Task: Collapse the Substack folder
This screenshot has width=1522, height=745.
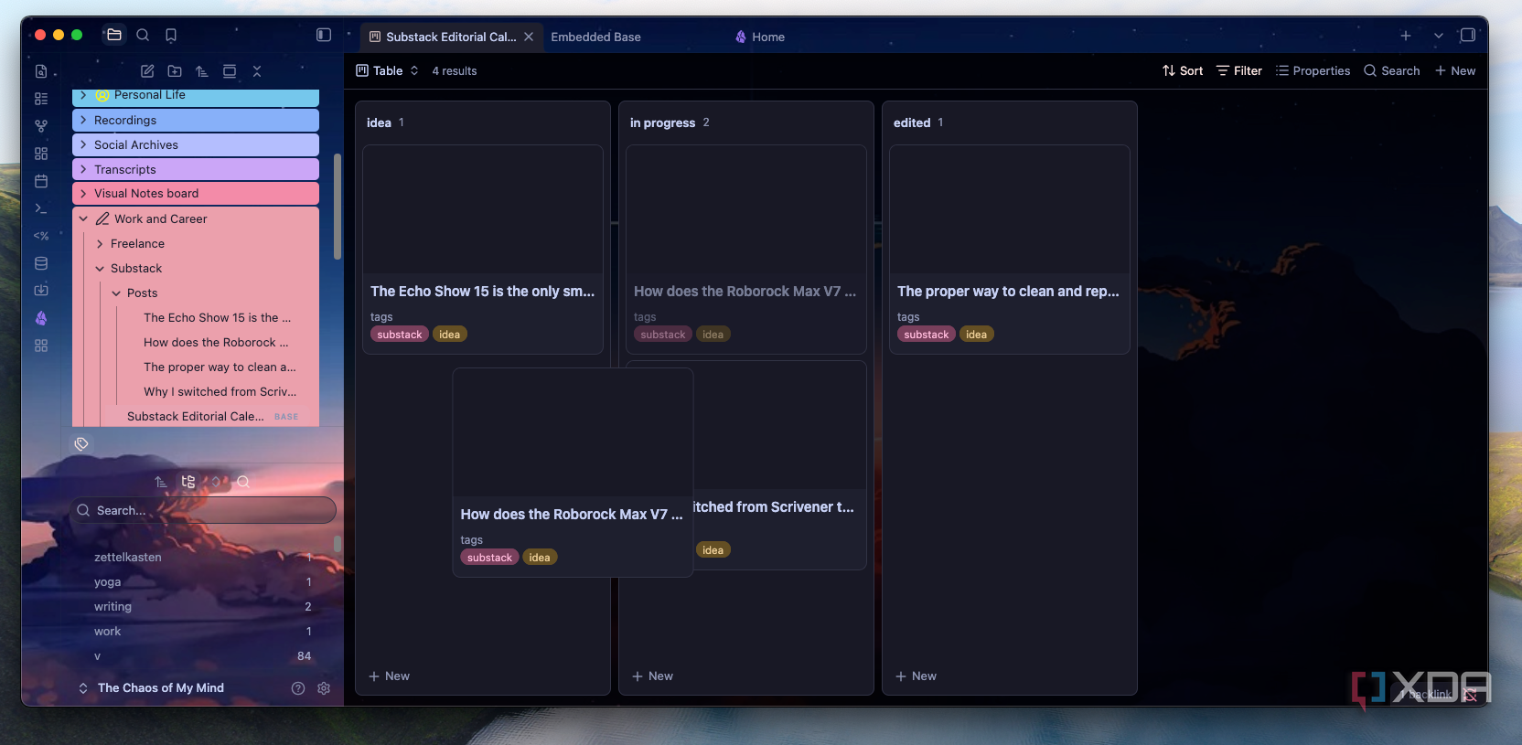Action: tap(100, 269)
